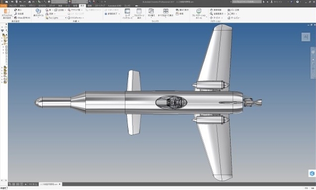Click the Home View icon

(x=234, y=18)
